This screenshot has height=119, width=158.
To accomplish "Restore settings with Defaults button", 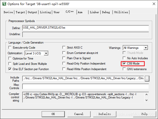I will 105,114.
